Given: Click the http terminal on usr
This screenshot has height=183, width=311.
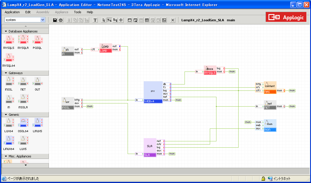Looking at the screenshot, I should (78, 100).
